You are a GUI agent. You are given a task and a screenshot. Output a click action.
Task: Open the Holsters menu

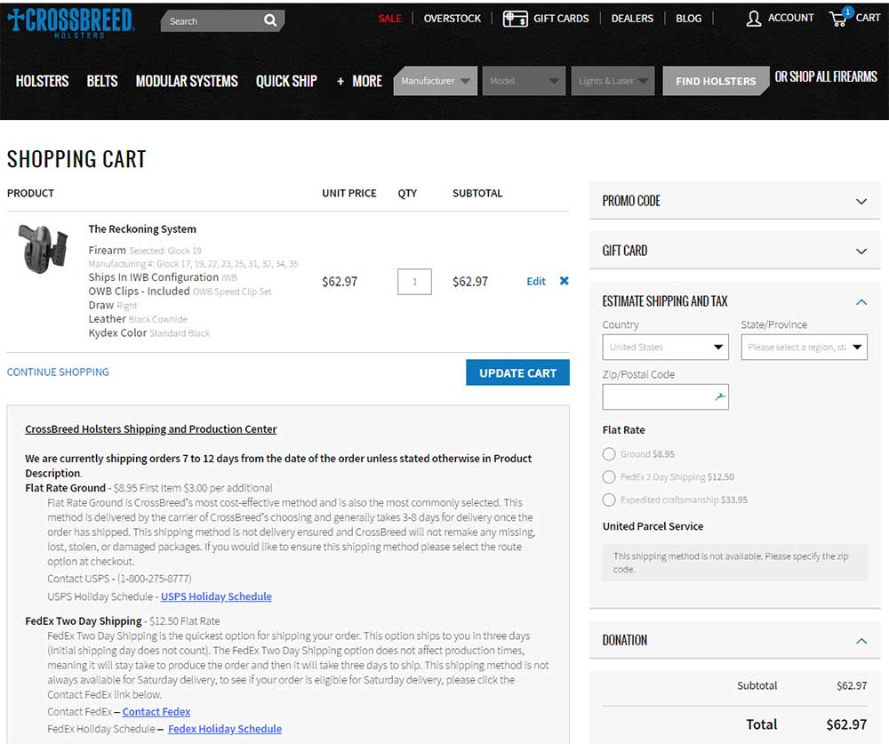42,81
